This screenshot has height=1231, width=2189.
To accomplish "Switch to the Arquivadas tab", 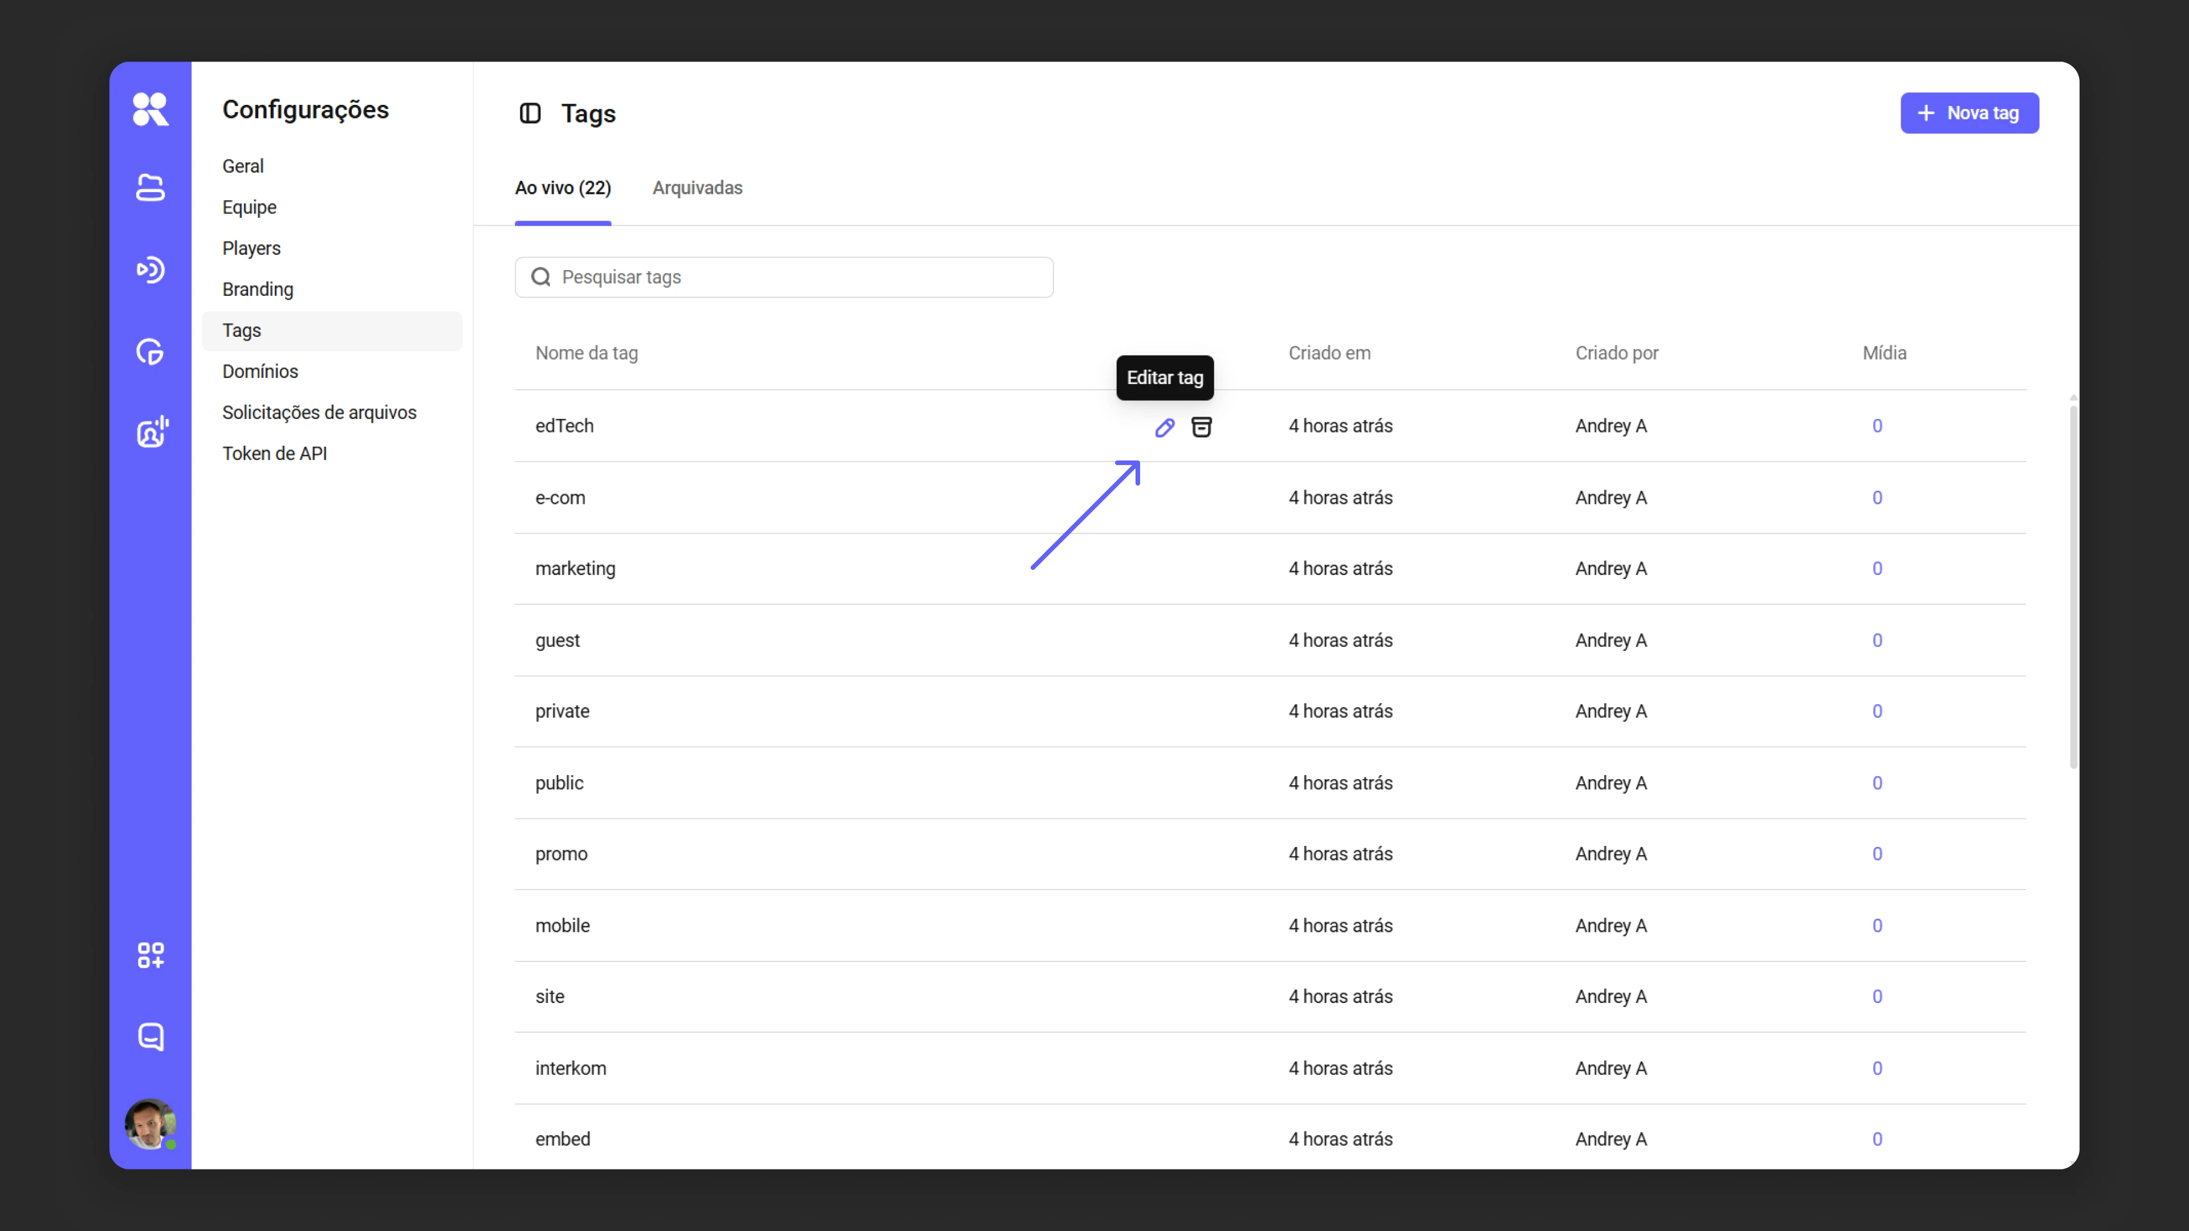I will [x=697, y=187].
